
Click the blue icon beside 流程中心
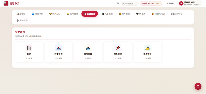pos(33,14)
